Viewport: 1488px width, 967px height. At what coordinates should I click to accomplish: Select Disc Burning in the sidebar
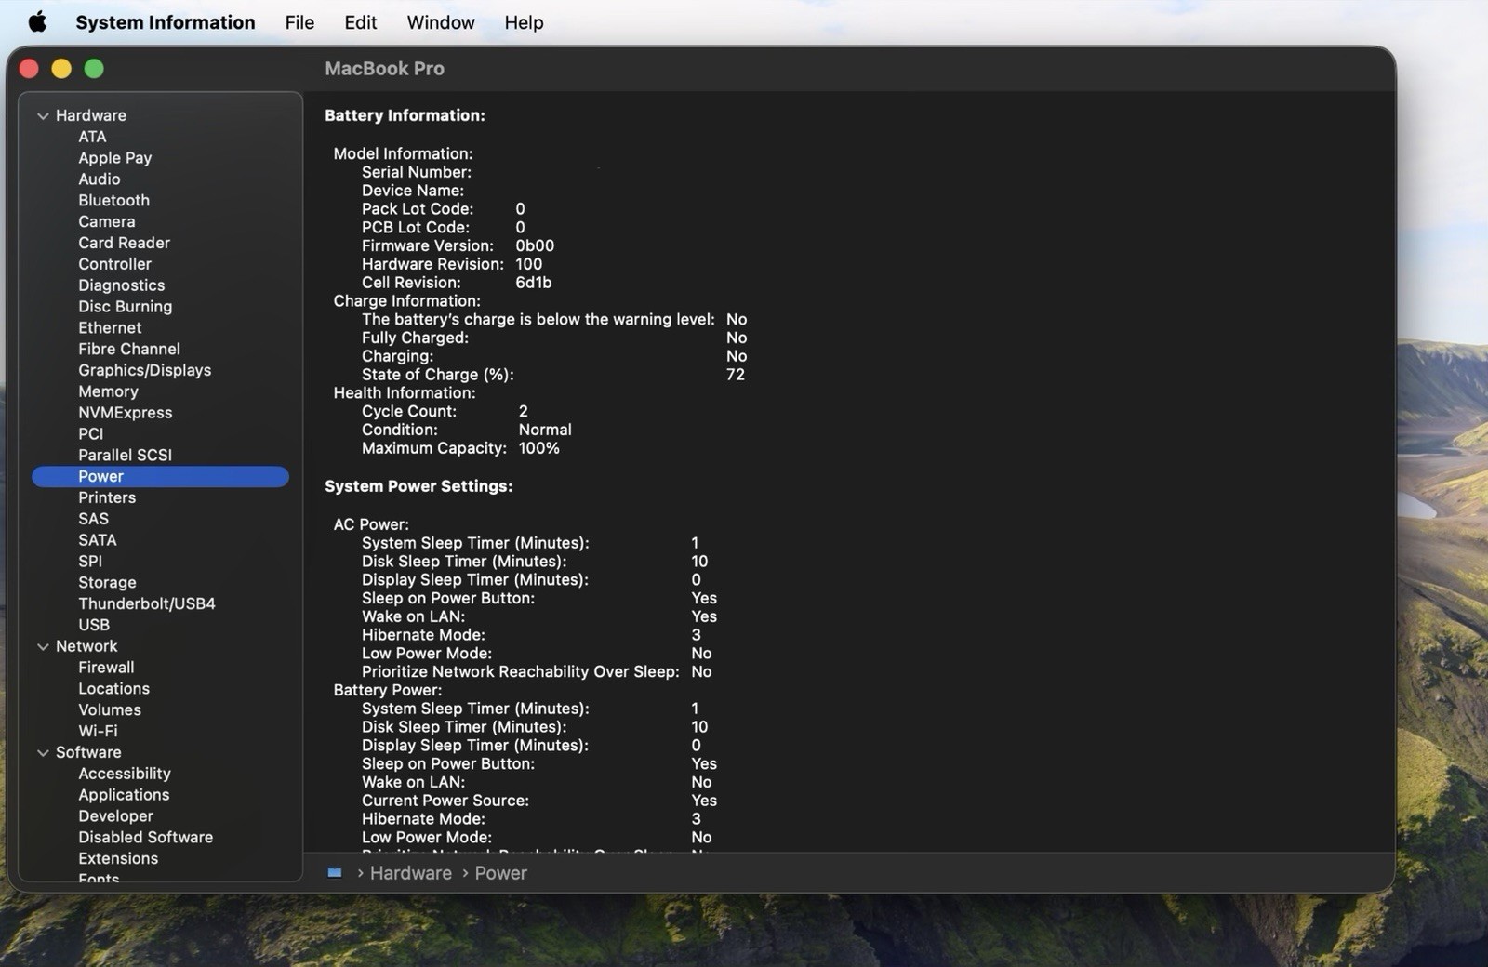(x=126, y=307)
